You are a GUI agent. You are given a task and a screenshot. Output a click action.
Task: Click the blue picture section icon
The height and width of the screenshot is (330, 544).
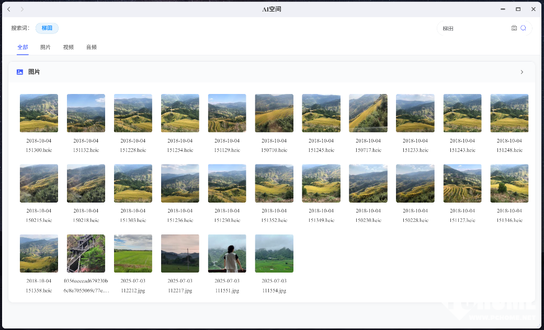click(x=20, y=72)
